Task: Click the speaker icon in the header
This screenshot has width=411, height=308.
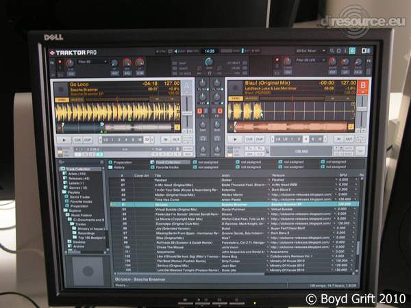Action: tap(175, 51)
